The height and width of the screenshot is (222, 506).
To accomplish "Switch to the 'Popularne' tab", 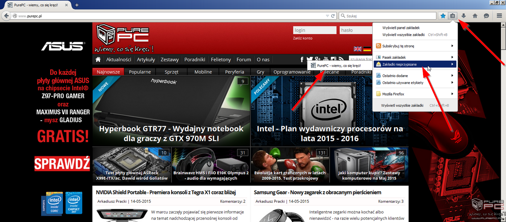I will pyautogui.click(x=140, y=72).
